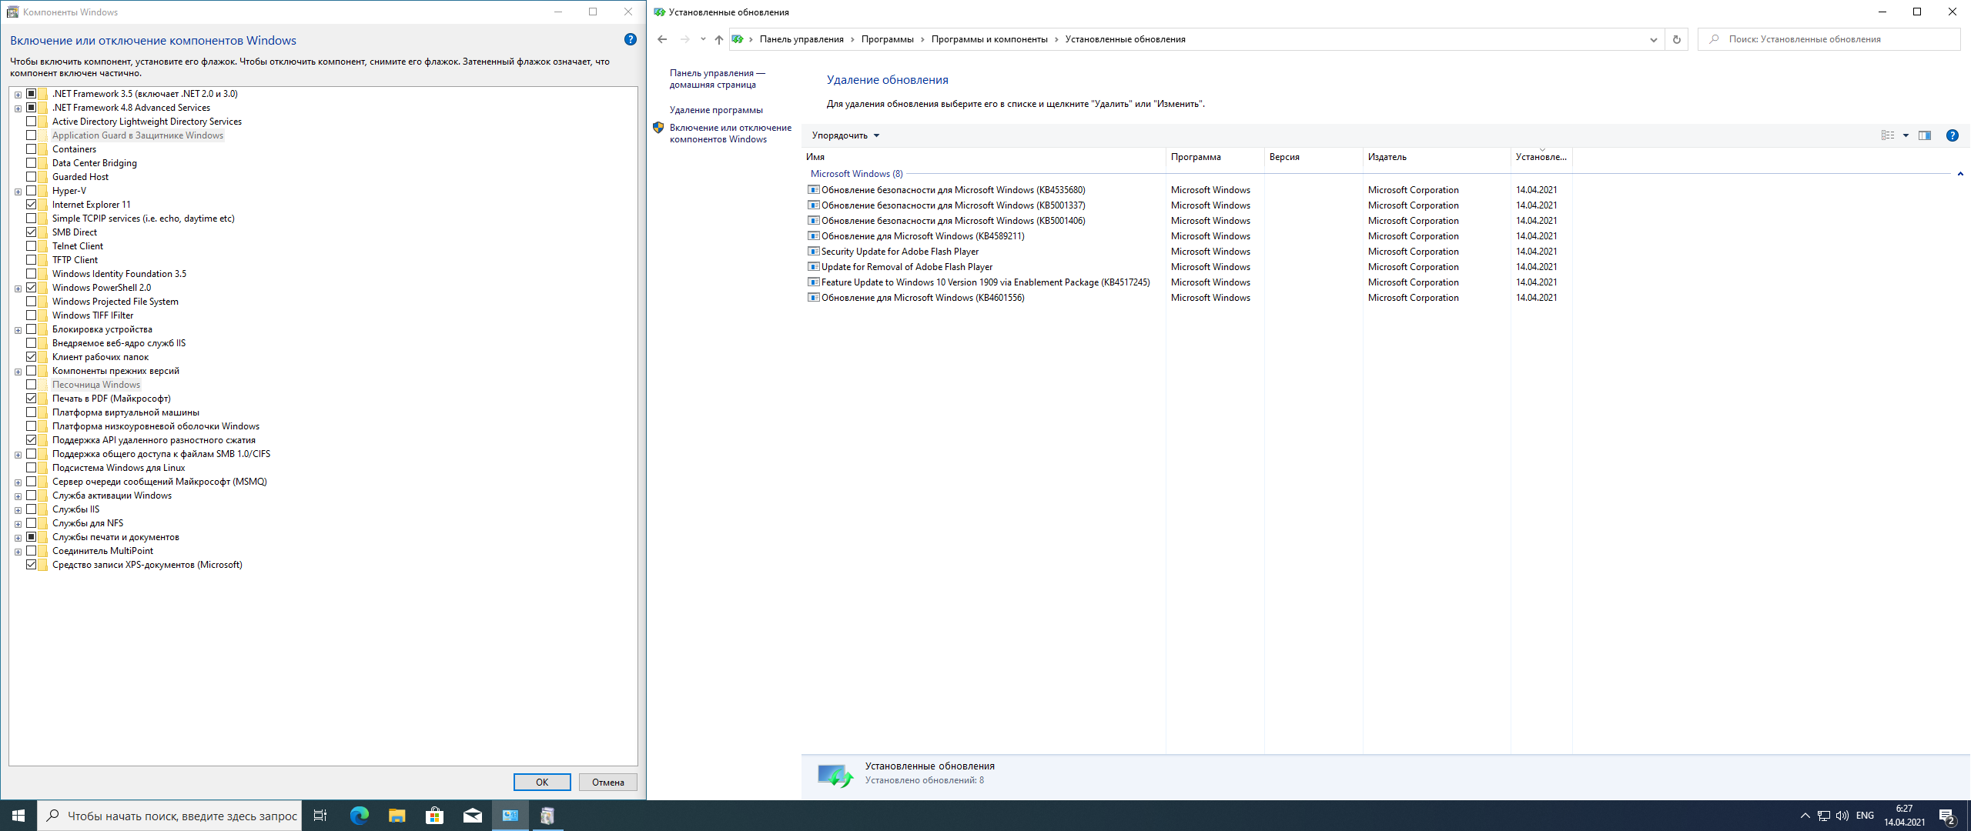
Task: Open the notification center icon
Action: click(1947, 816)
